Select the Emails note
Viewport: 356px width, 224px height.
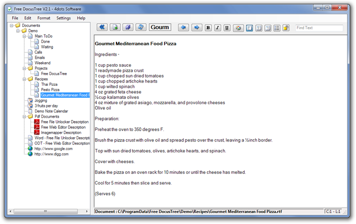(x=40, y=57)
